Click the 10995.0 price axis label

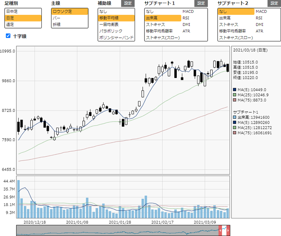tap(7, 51)
